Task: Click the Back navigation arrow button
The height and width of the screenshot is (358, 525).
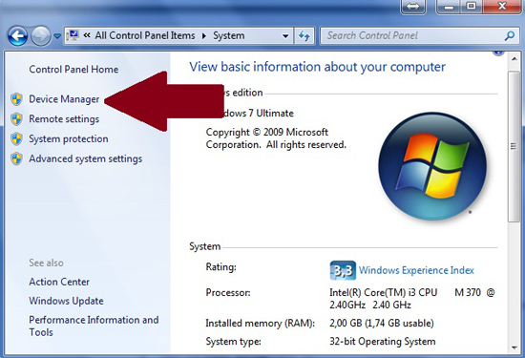Action: pos(18,35)
